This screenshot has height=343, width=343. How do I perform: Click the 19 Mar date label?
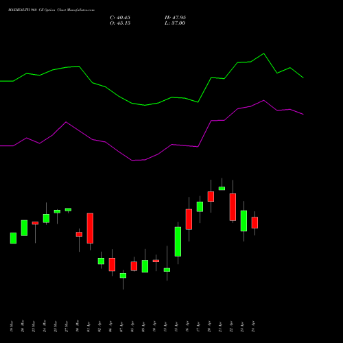[12, 327]
